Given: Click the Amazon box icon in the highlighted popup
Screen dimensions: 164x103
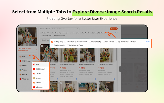Looking at the screenshot, I should click(34, 78).
